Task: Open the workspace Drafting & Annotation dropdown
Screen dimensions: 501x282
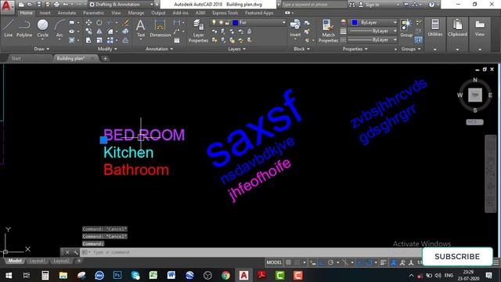Action: click(121, 5)
